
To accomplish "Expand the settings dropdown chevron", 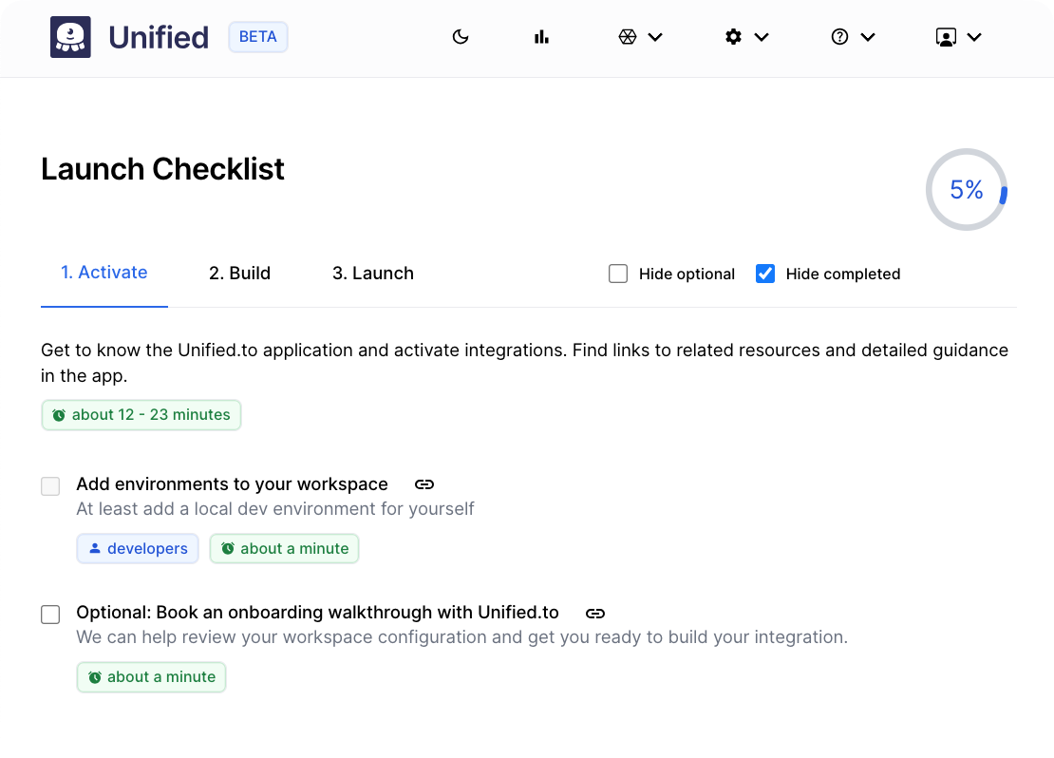I will [762, 37].
